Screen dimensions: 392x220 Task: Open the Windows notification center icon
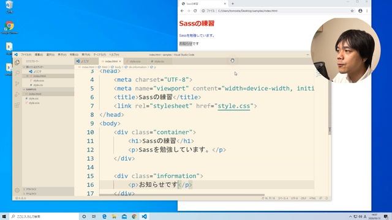pos(386,216)
